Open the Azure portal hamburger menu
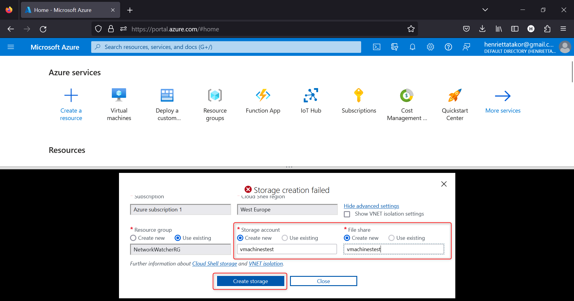This screenshot has height=301, width=574. click(x=11, y=47)
